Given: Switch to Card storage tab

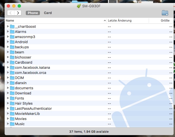Looking at the screenshot, I should click(x=48, y=13).
